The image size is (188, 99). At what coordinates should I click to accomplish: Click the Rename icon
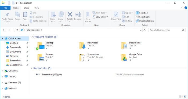[x=78, y=14]
